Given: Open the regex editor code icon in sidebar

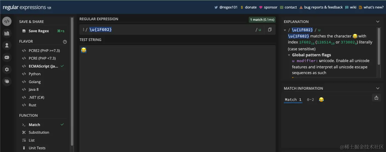Looking at the screenshot, I should [7, 21].
